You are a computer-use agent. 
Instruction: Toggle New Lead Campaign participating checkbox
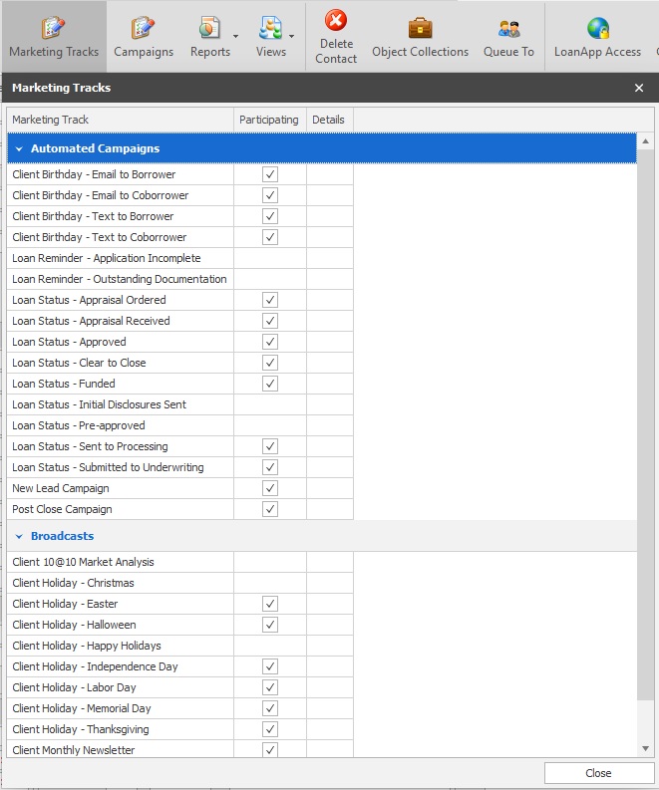tap(270, 488)
